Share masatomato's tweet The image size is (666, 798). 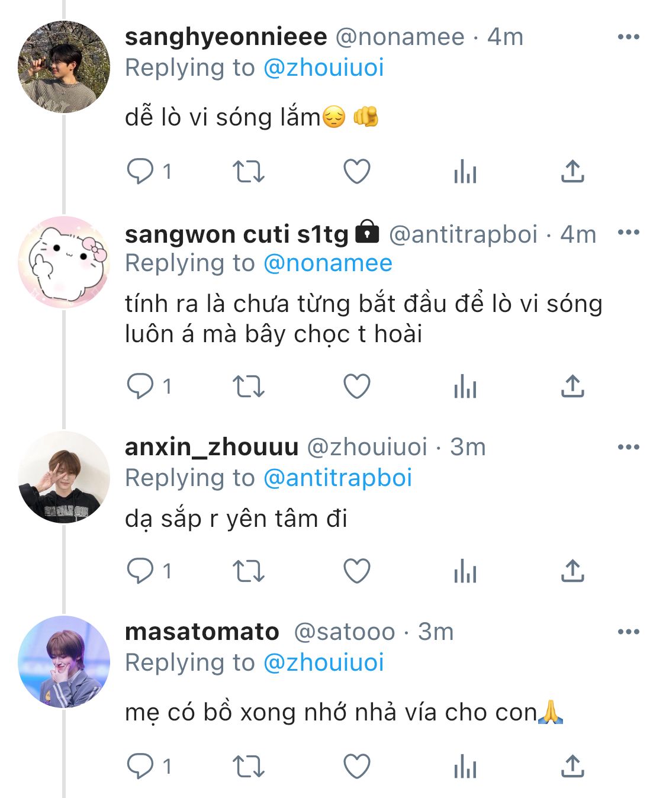click(572, 767)
